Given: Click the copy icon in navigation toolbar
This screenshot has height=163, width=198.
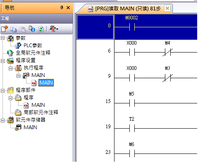Looking at the screenshot, I should (13, 29).
